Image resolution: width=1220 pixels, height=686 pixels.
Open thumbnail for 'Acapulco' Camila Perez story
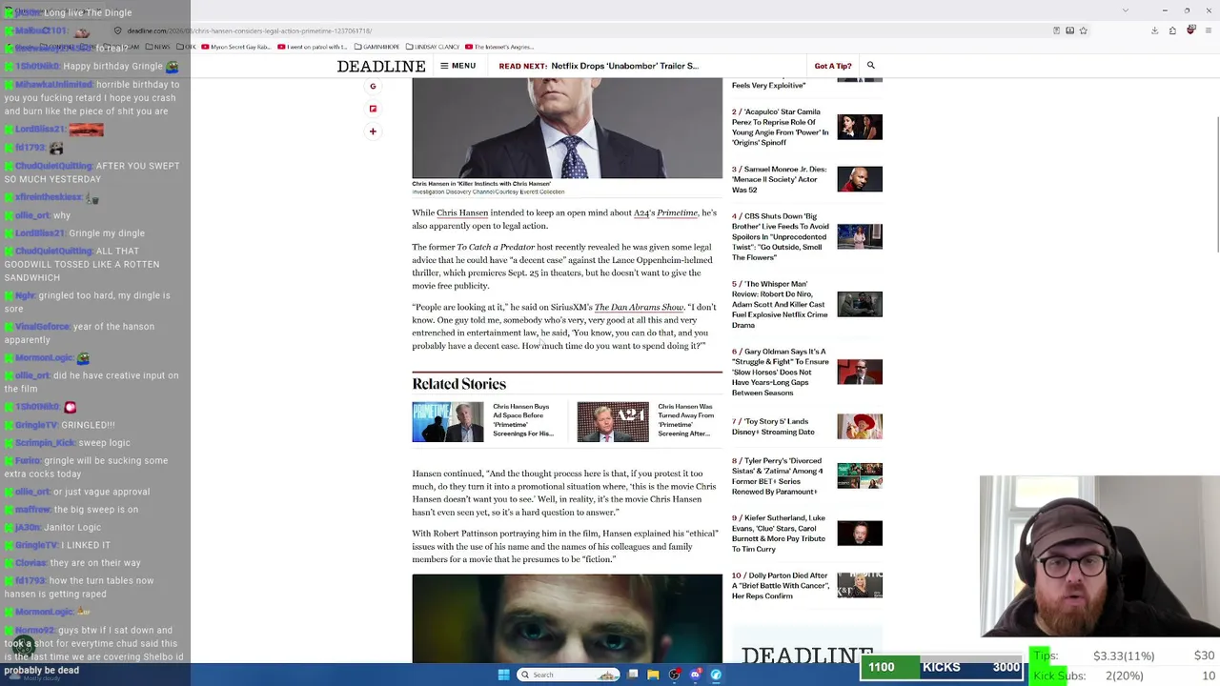(860, 127)
